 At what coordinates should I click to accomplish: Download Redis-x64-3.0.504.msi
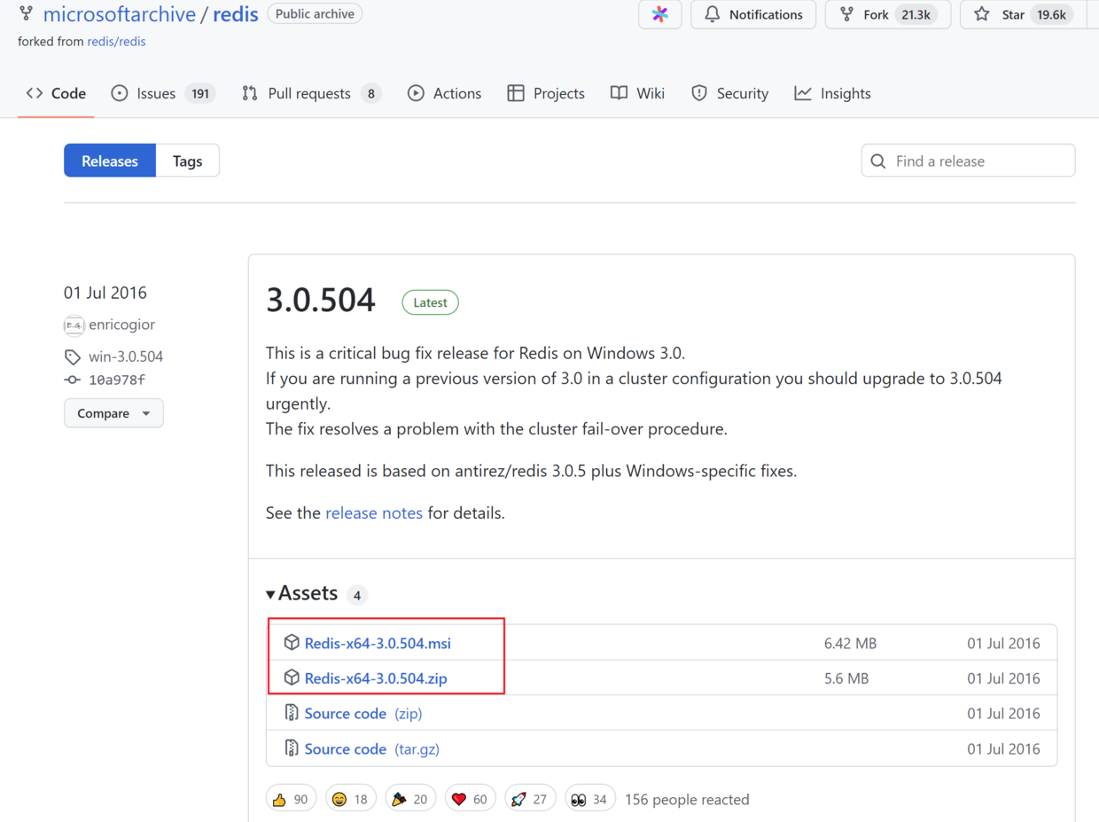pos(378,643)
